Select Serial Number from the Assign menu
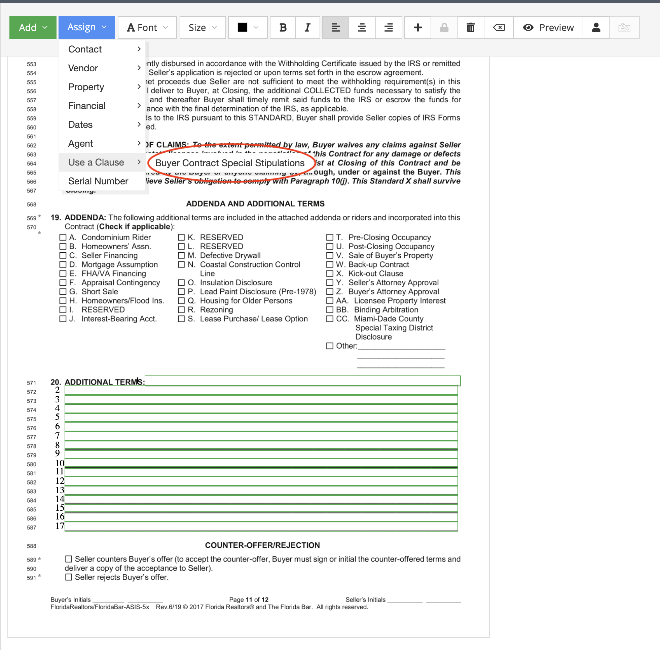The image size is (660, 650). click(x=98, y=181)
